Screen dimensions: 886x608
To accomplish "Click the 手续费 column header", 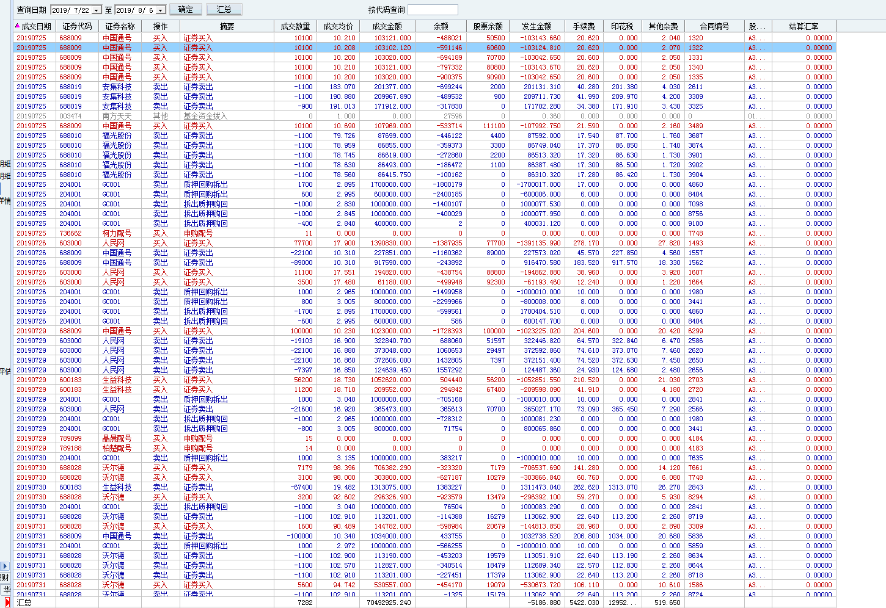I will (x=584, y=26).
